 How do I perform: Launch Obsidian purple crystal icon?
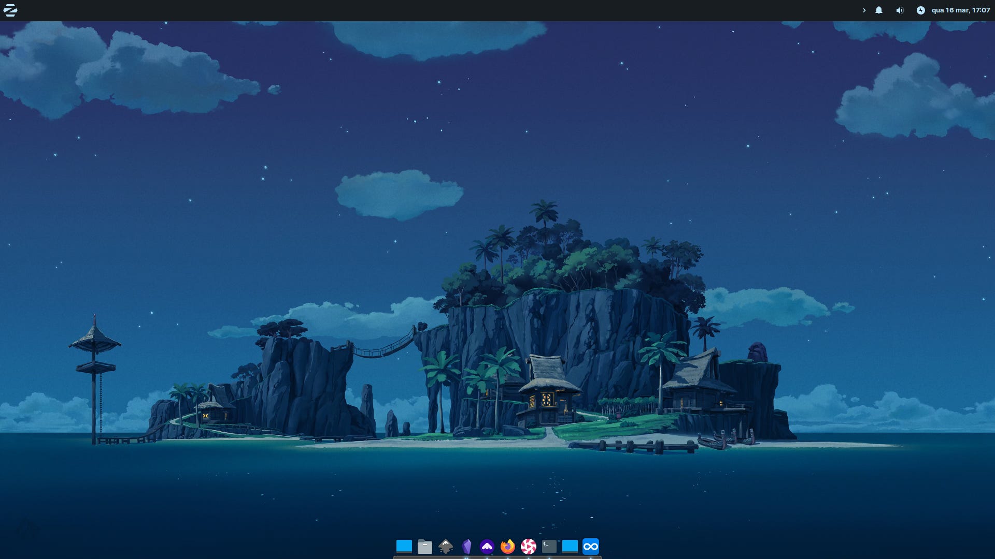click(x=466, y=547)
